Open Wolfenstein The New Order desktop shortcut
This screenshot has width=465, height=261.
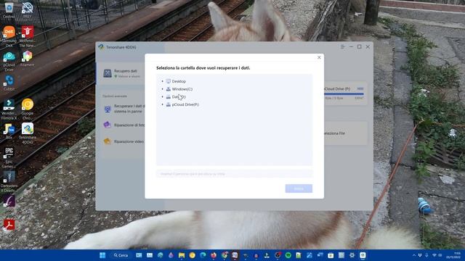[28, 37]
